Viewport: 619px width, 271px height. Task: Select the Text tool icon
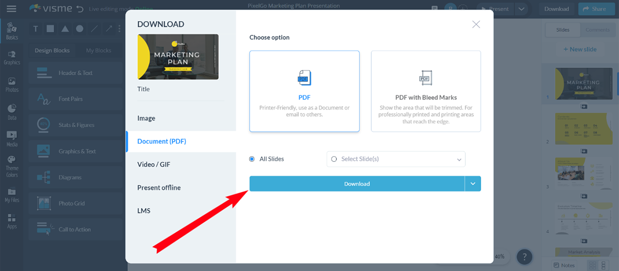tap(36, 29)
